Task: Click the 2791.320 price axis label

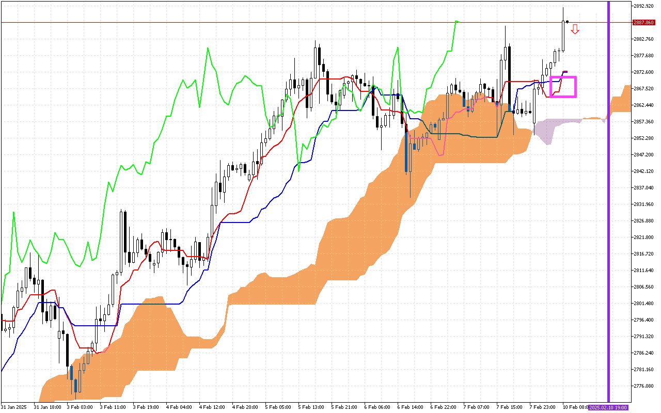Action: coord(643,336)
